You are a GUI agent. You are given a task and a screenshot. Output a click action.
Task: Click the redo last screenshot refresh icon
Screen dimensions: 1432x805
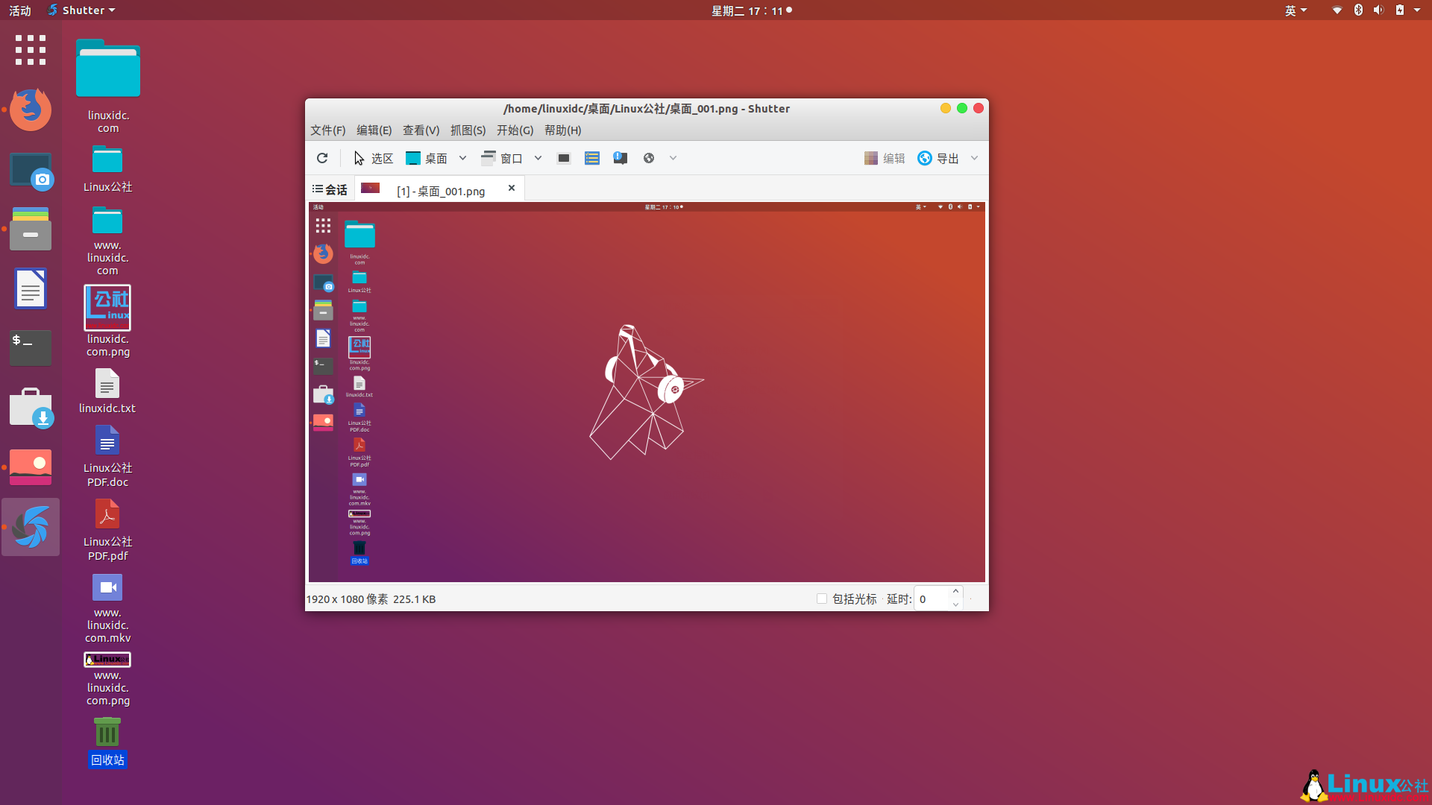[x=322, y=158]
